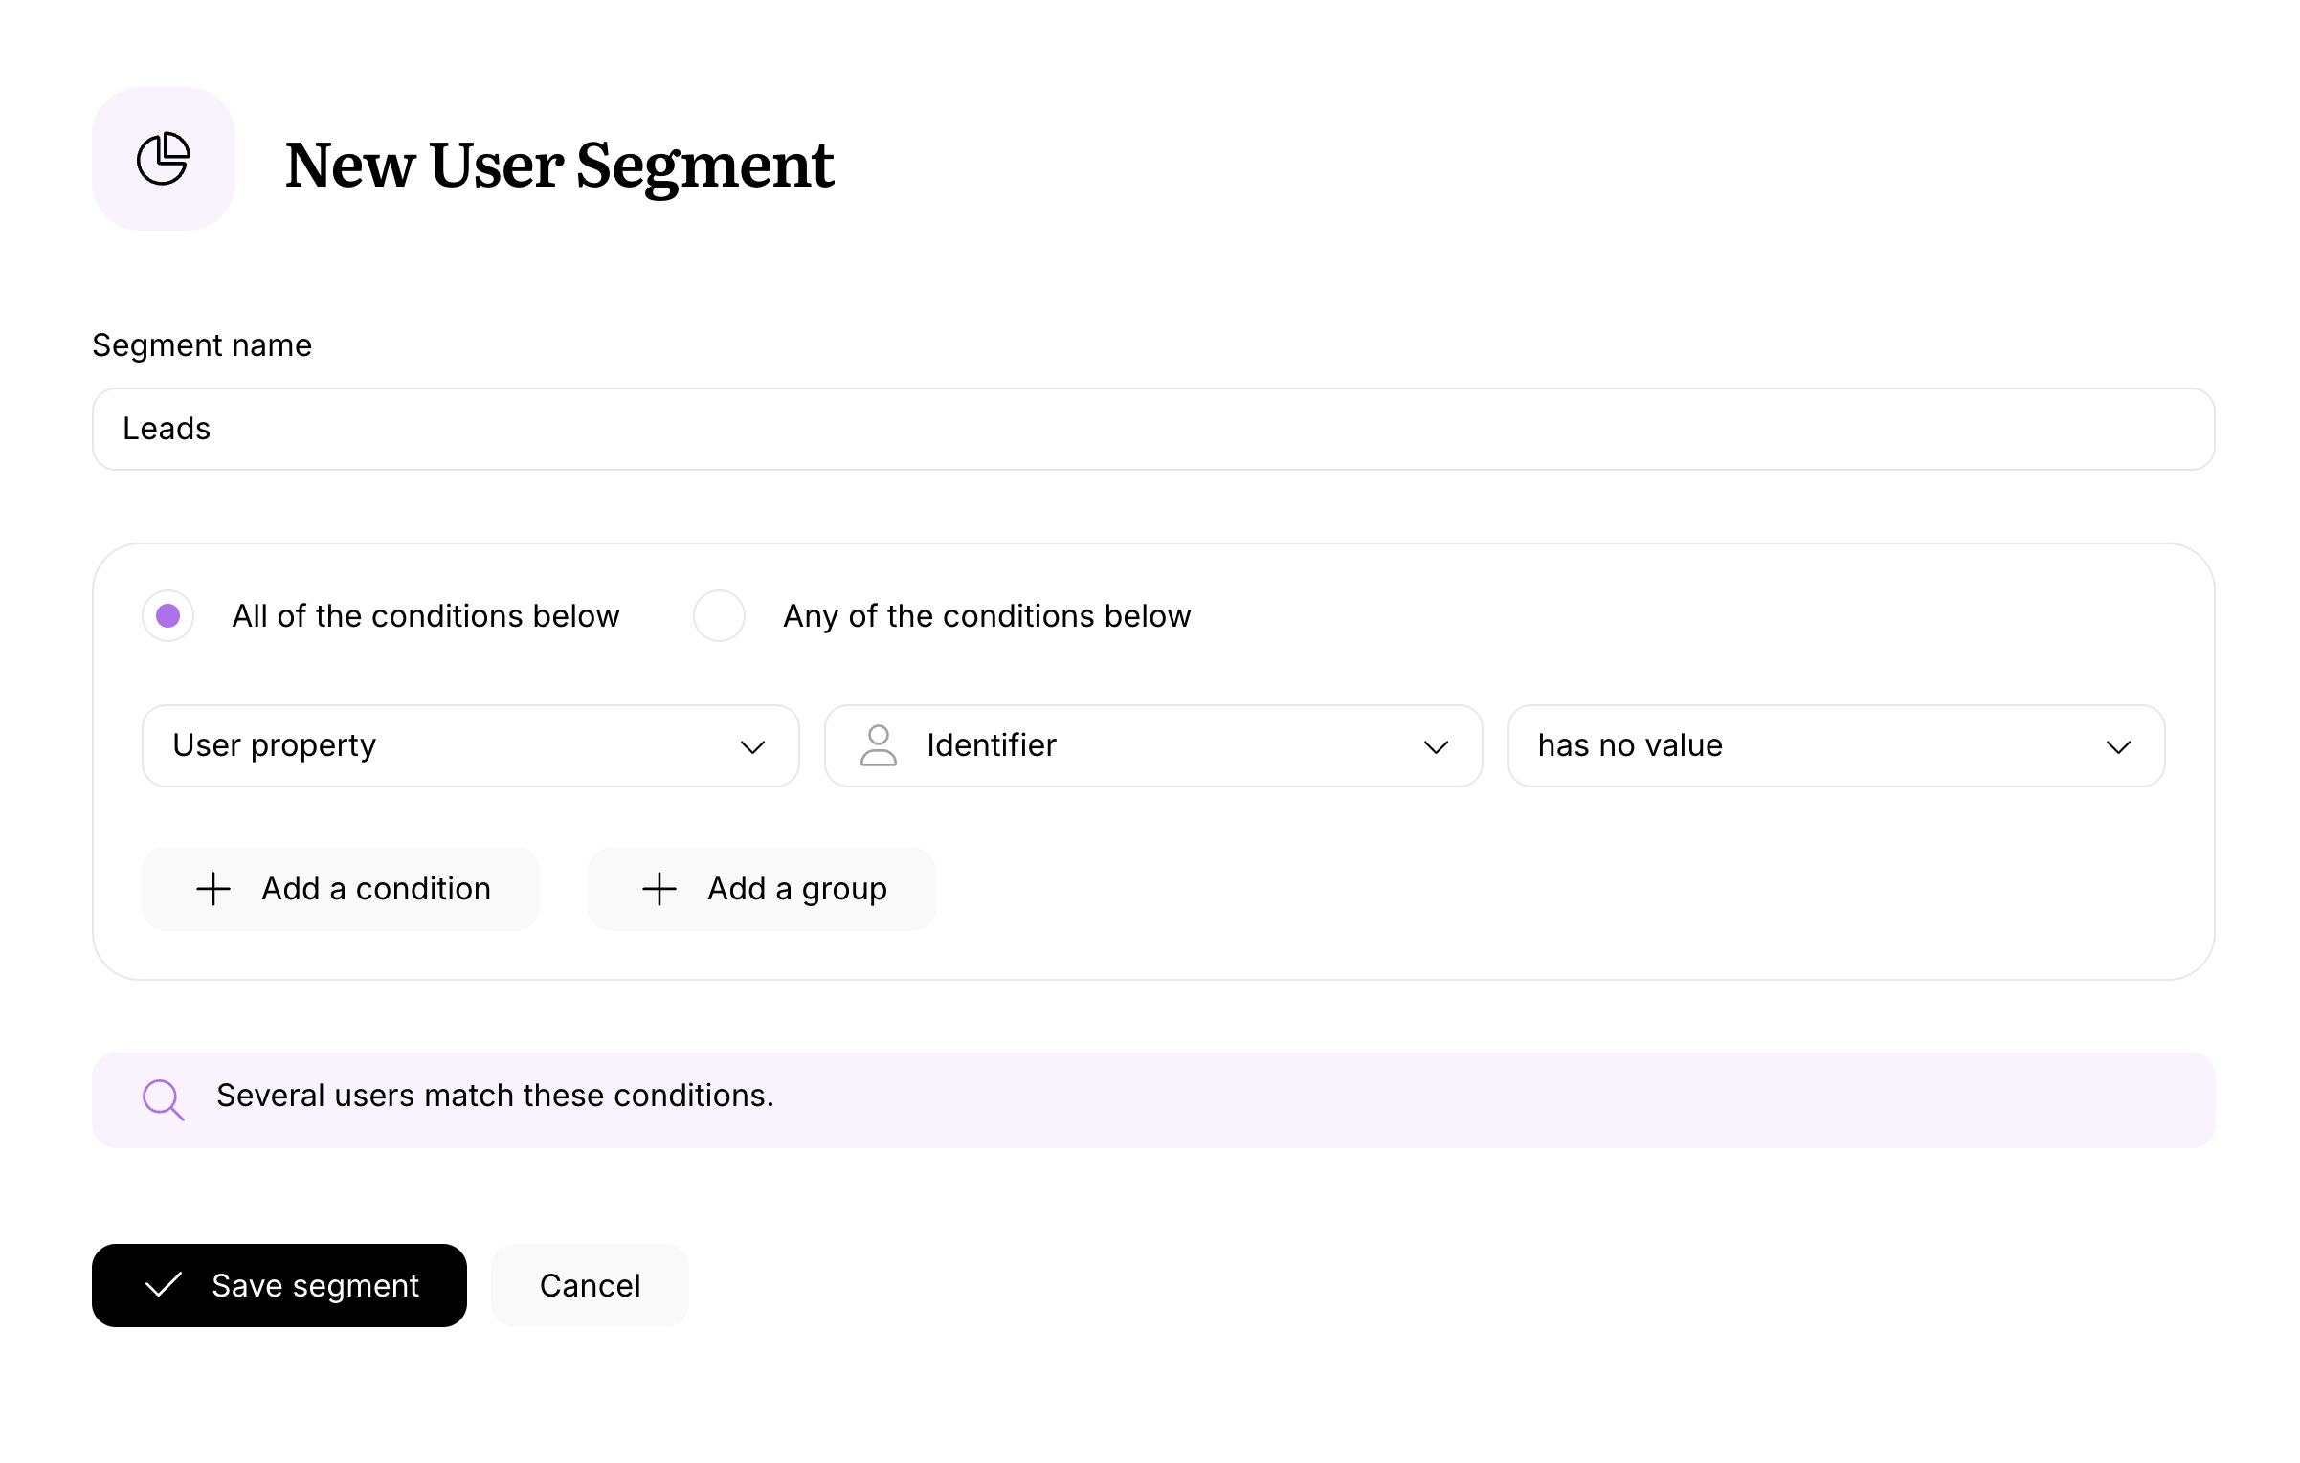This screenshot has height=1463, width=2300.
Task: Focus the Segment name field containing Leads
Action: click(1152, 429)
